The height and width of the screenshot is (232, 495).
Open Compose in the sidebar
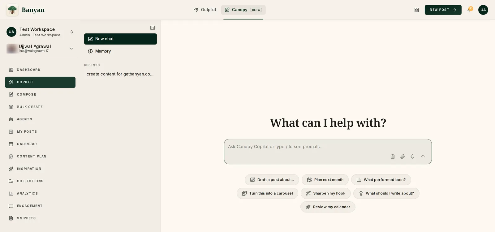tap(40, 95)
